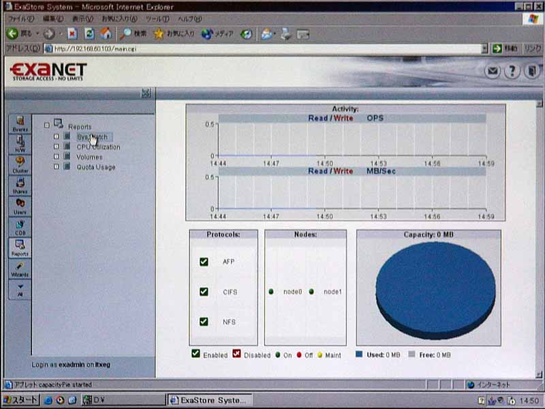Select Quota Usage report
This screenshot has height=409, width=545.
click(95, 167)
